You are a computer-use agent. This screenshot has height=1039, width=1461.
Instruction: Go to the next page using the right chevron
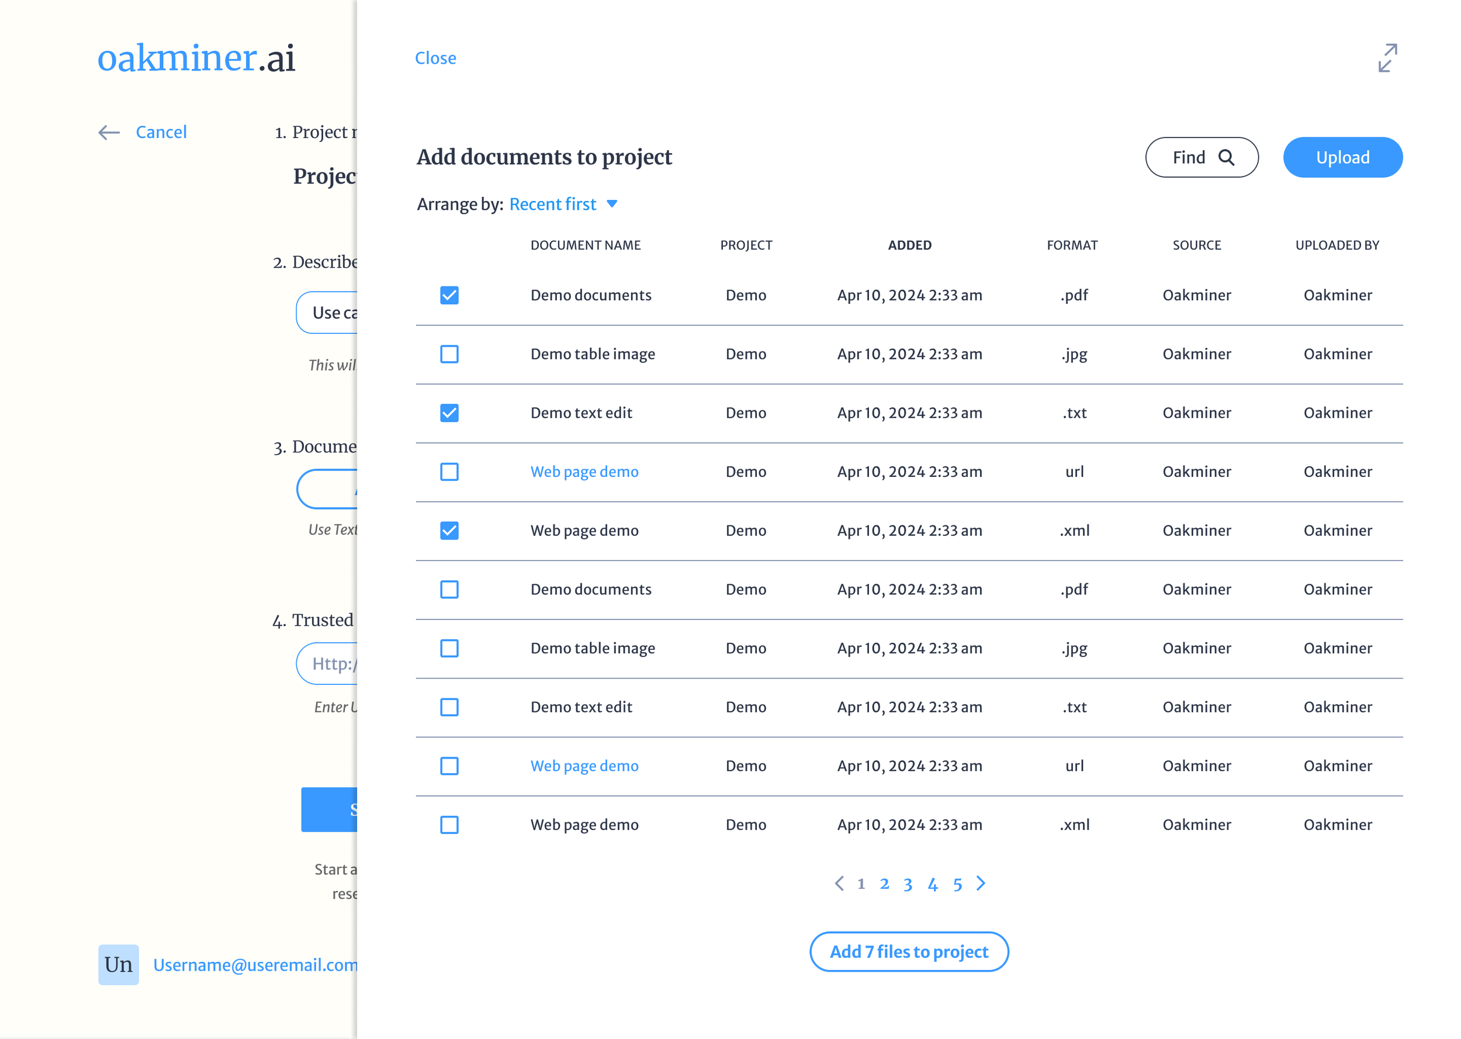point(981,884)
